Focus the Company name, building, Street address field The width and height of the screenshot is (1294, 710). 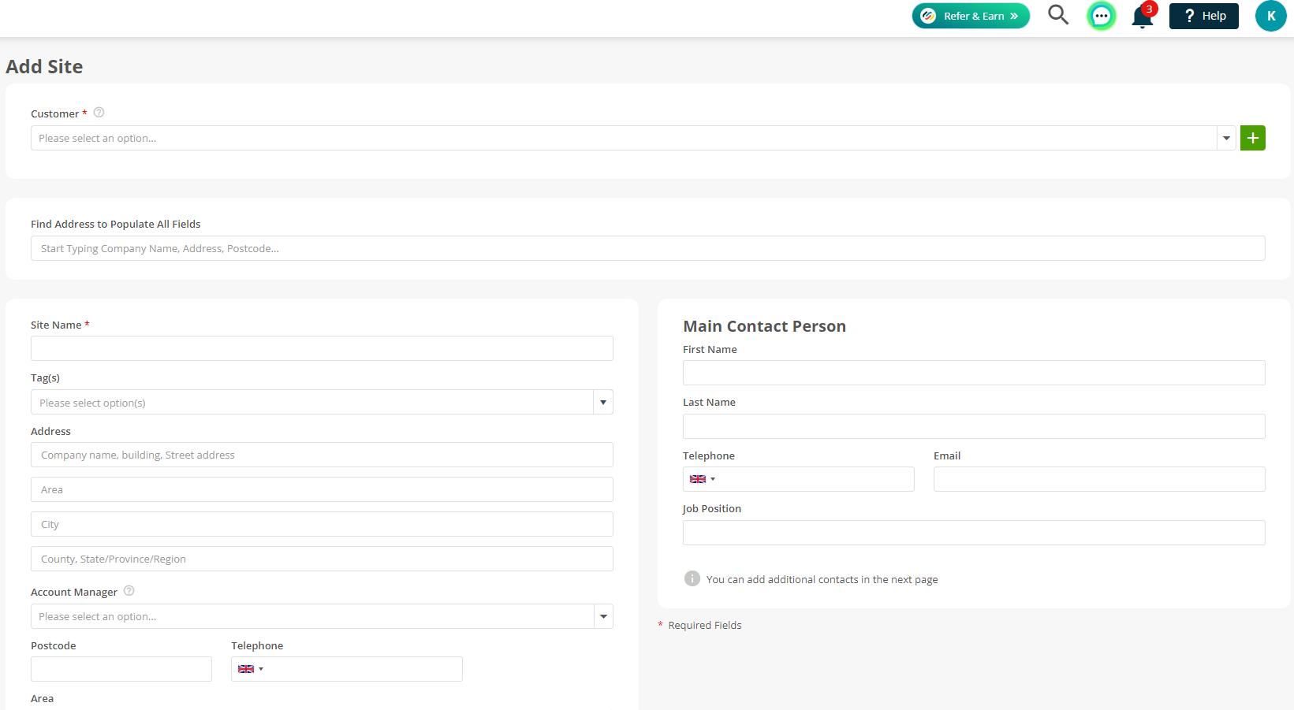point(322,455)
